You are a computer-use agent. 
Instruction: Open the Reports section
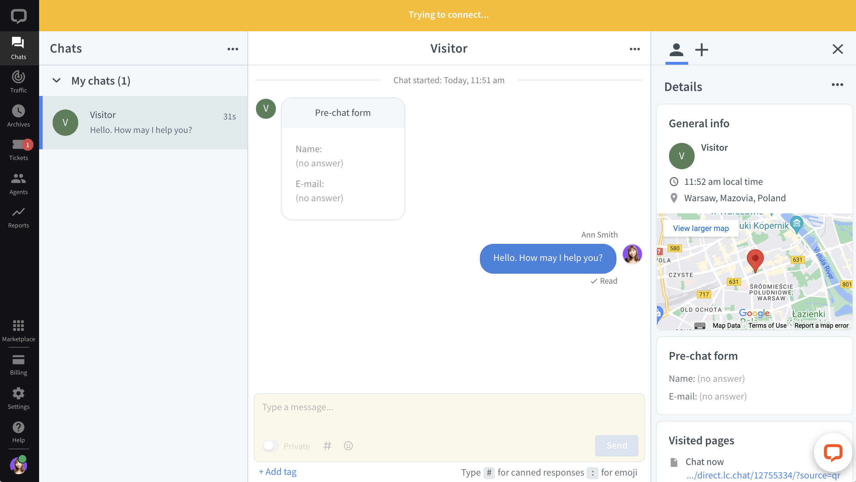[x=18, y=216]
